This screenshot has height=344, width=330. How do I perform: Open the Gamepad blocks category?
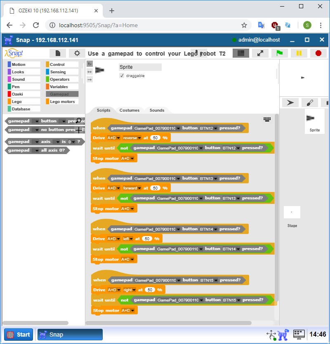62,94
